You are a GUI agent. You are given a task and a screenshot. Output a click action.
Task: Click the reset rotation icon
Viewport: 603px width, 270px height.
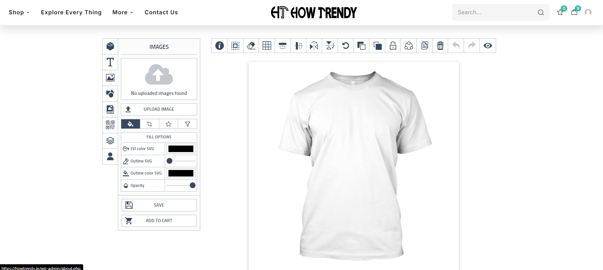click(x=346, y=46)
